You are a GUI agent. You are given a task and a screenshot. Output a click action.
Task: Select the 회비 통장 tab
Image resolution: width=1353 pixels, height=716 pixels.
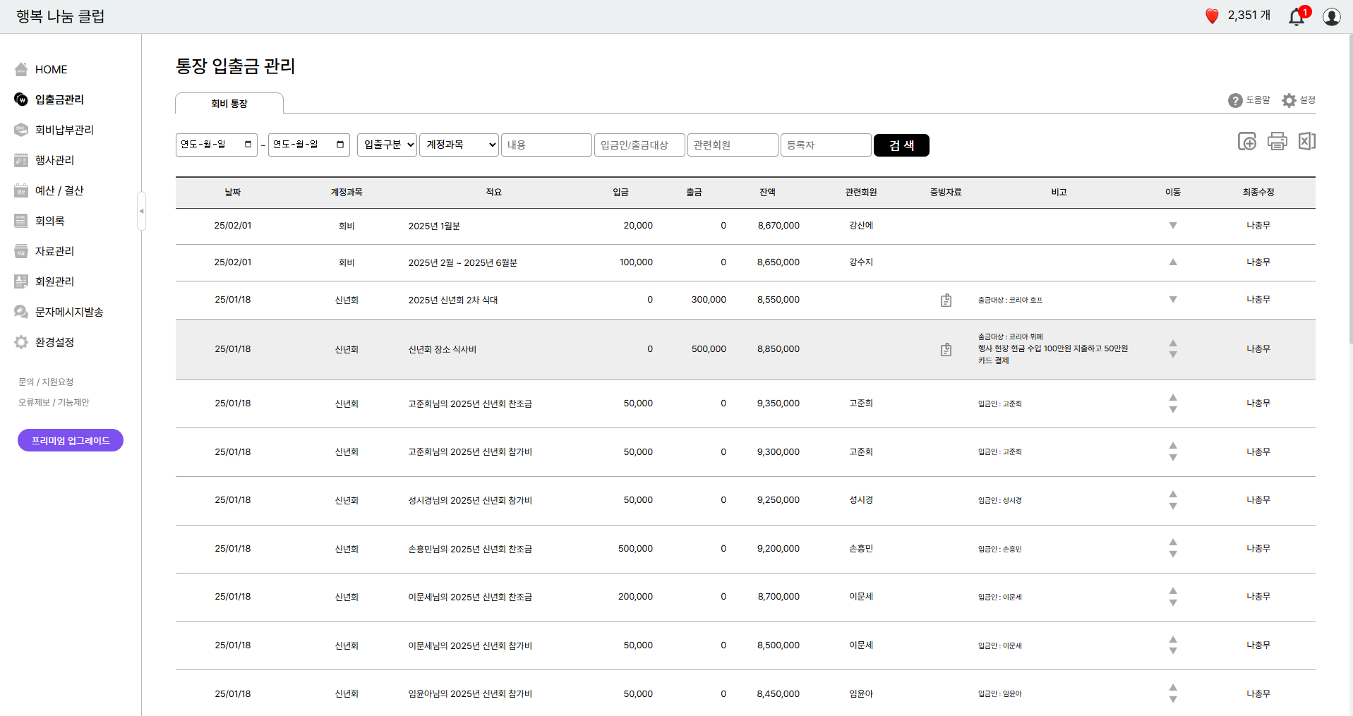click(229, 104)
